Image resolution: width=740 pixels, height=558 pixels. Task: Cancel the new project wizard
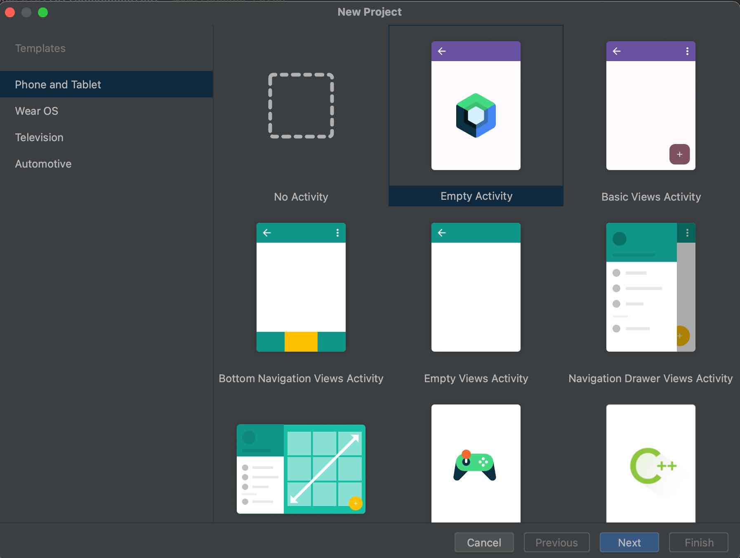(483, 542)
